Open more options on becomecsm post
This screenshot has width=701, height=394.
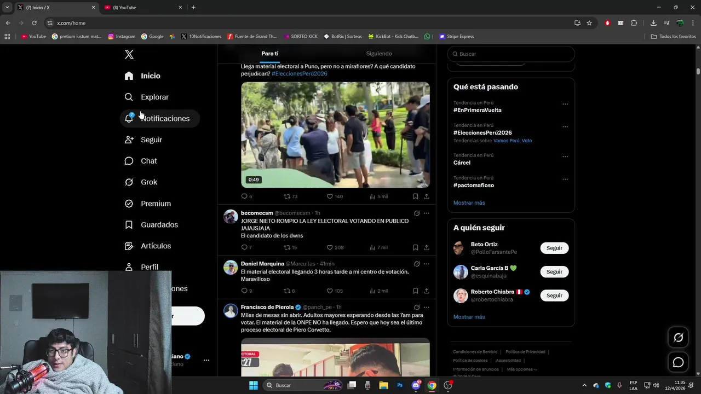coord(427,213)
